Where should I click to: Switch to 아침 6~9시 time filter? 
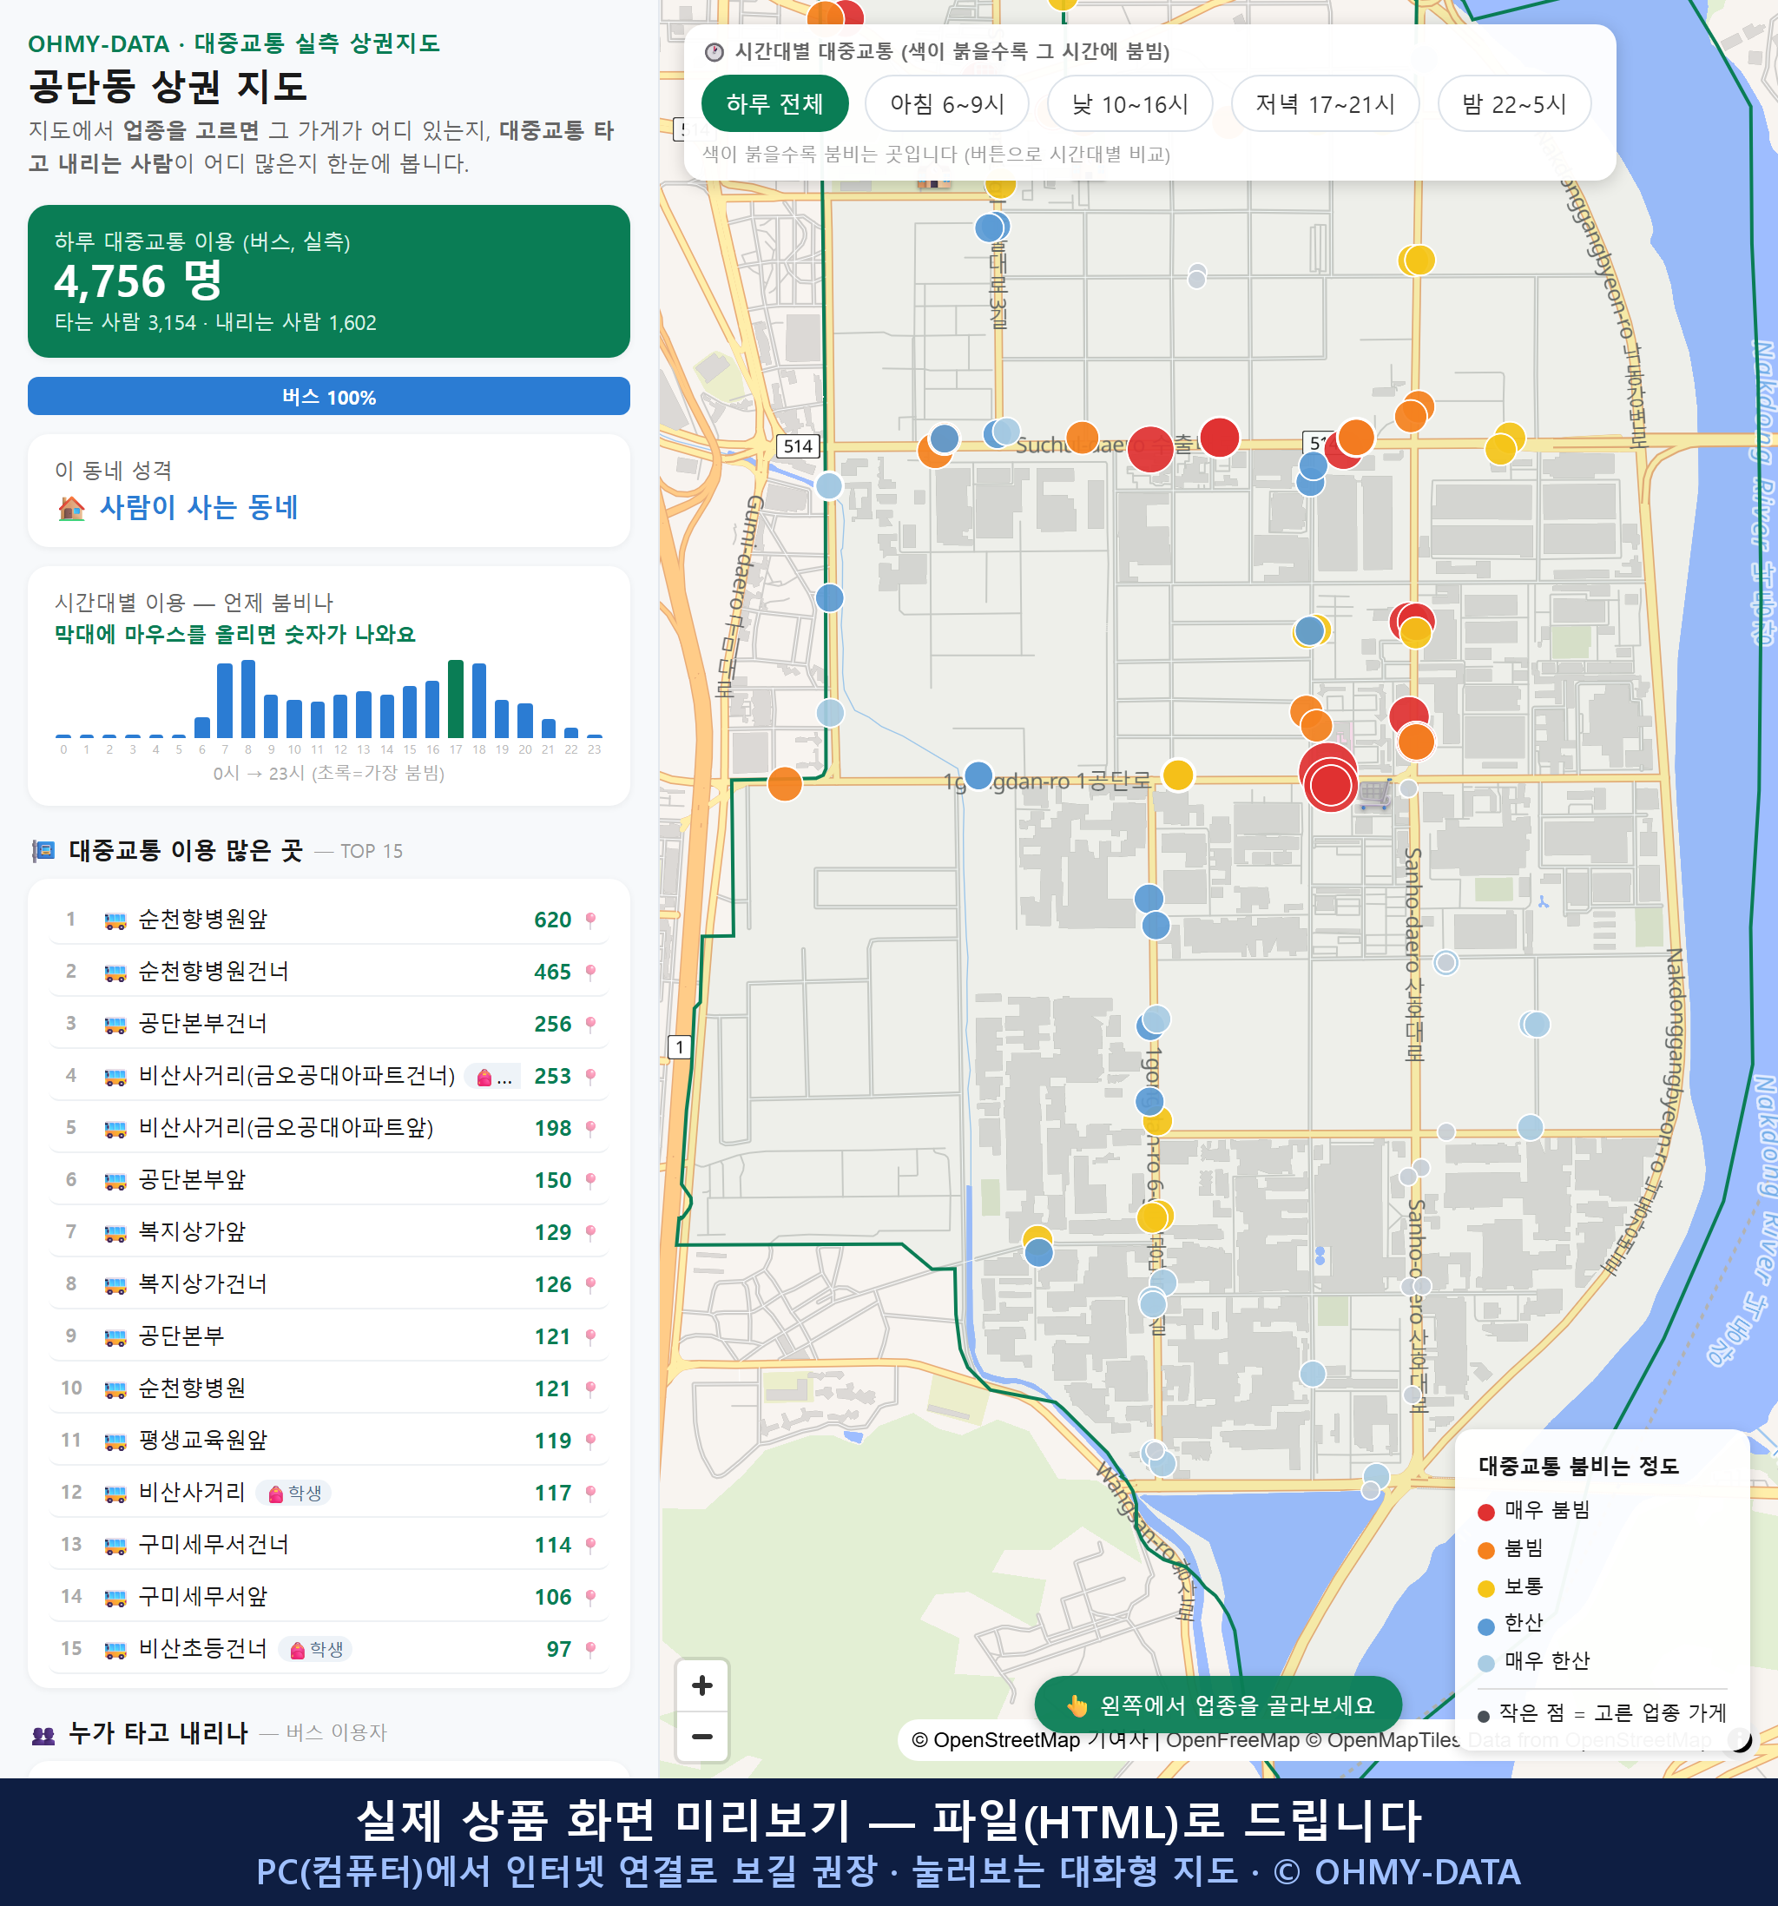946,103
